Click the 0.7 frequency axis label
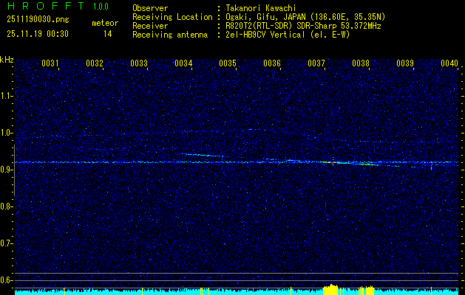Screen dimensions: 465x295 tap(7, 243)
